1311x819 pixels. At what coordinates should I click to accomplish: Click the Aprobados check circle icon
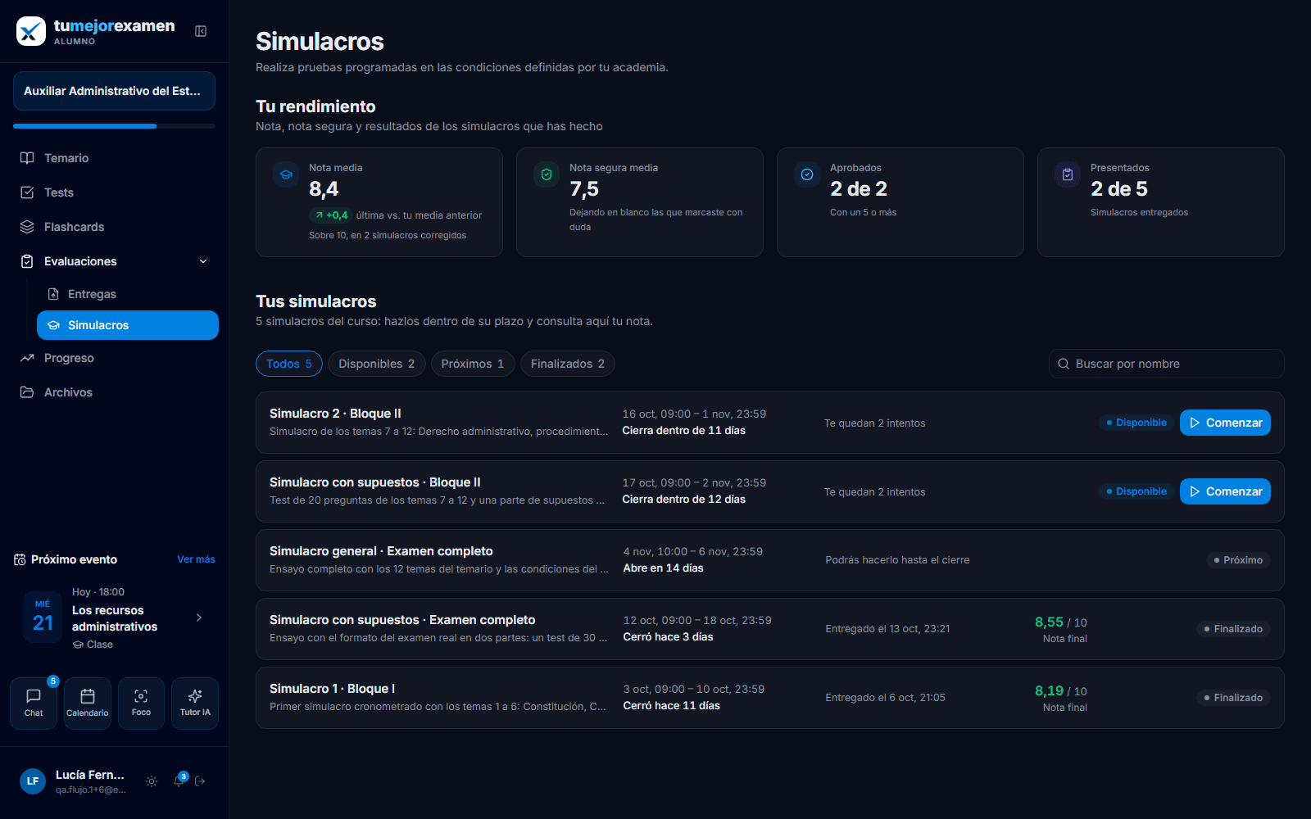tap(807, 174)
